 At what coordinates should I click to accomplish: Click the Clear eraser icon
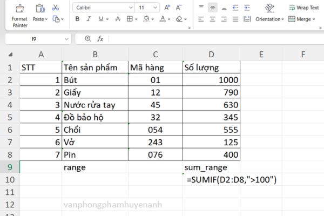tap(179, 19)
